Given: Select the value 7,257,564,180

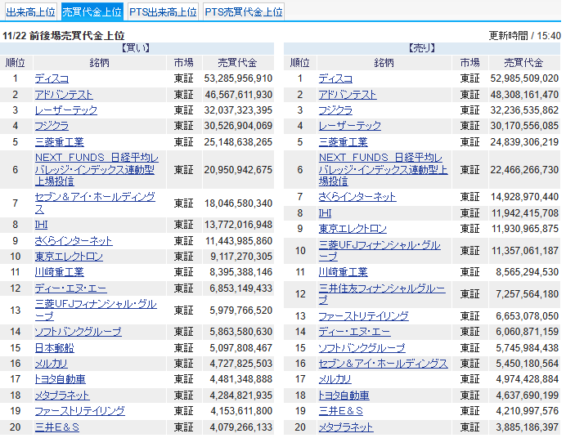Looking at the screenshot, I should tap(528, 294).
